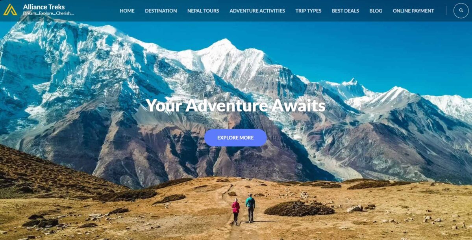Click the hiker in the teal jacket
Screen dimensions: 472x240
(x=250, y=208)
